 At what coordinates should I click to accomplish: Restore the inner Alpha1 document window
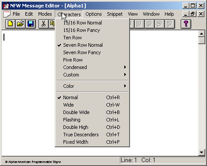193,14
